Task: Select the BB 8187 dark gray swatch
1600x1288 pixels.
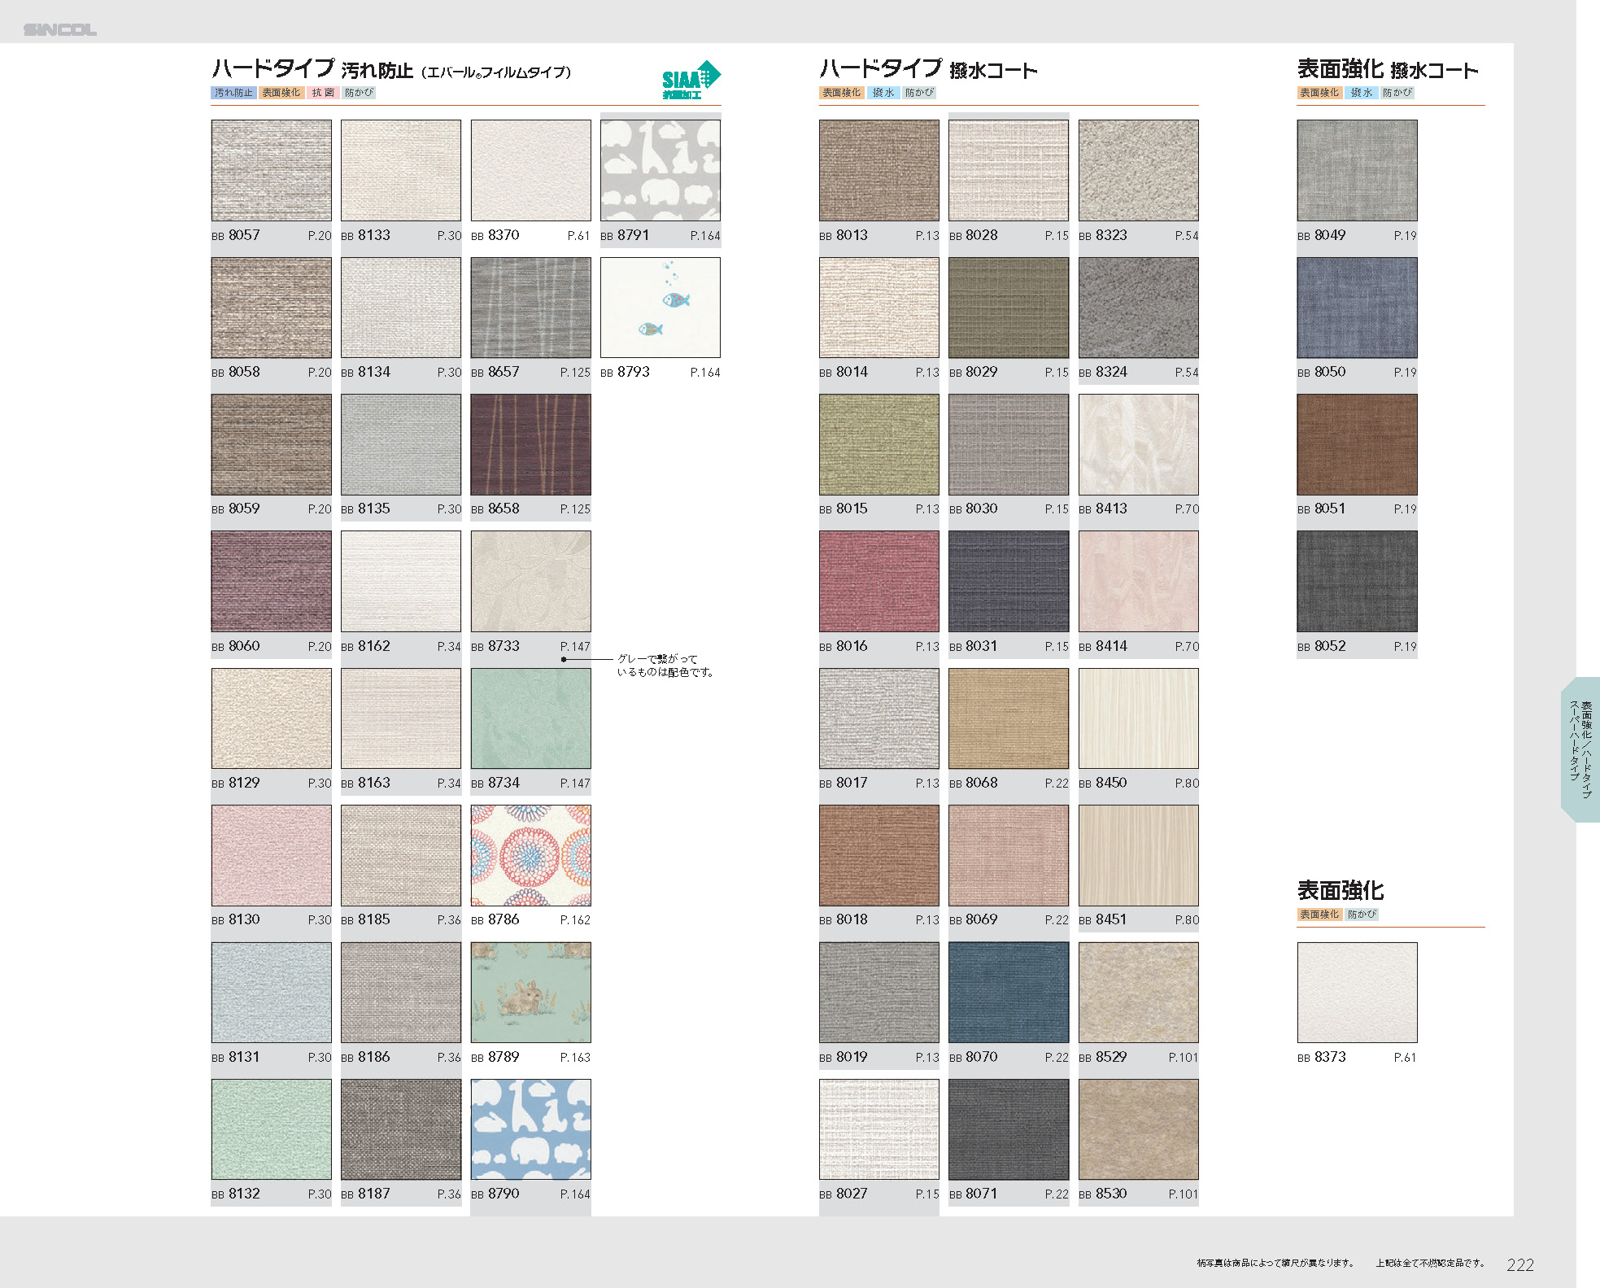Action: [400, 1129]
